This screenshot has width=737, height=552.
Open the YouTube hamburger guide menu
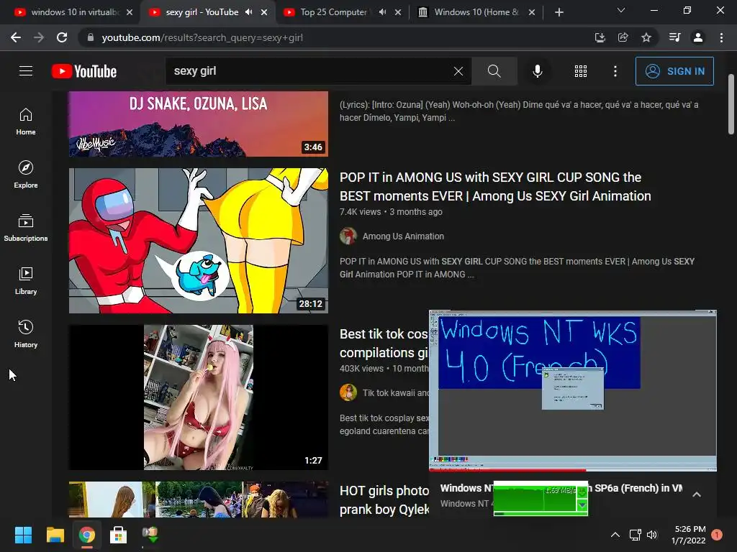[26, 71]
